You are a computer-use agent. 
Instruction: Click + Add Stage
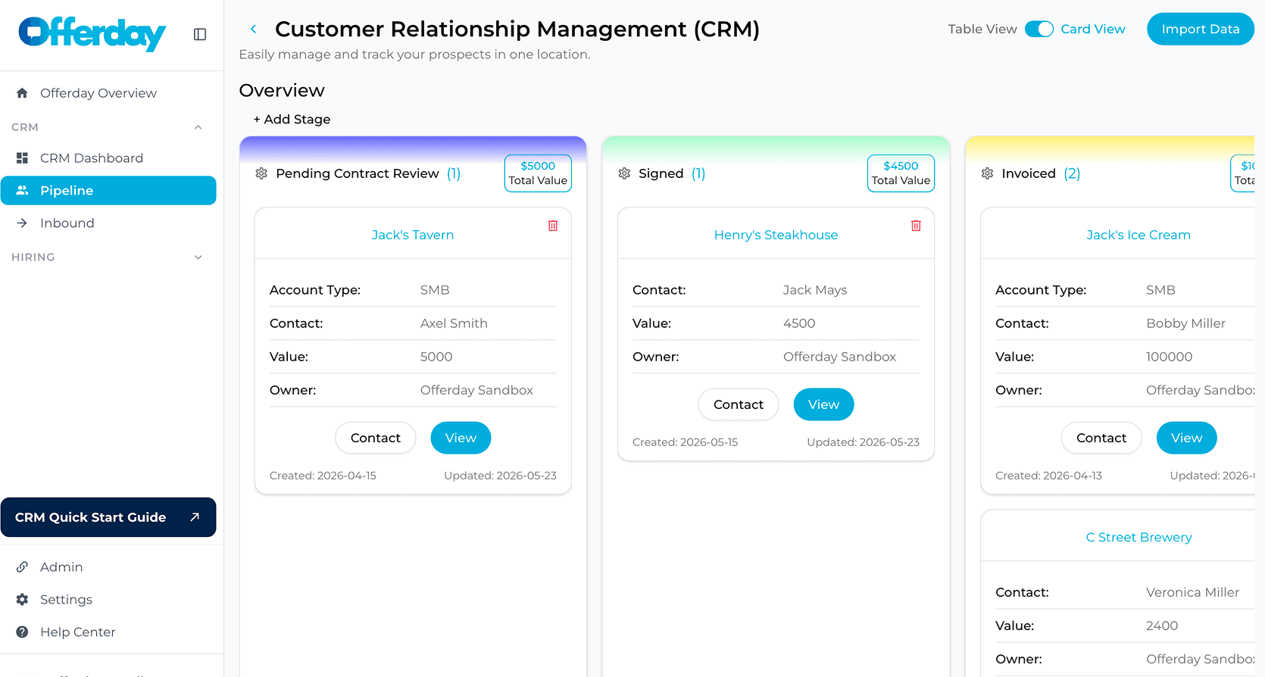tap(292, 120)
